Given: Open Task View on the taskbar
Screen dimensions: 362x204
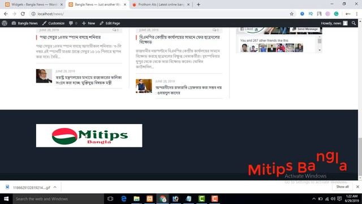Looking at the screenshot, I should pos(110,199).
